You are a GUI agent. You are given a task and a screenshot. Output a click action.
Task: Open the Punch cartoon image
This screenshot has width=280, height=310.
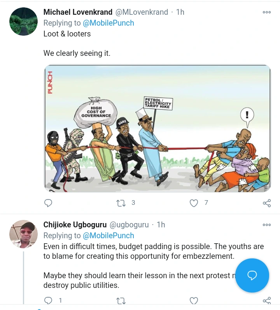(x=157, y=128)
